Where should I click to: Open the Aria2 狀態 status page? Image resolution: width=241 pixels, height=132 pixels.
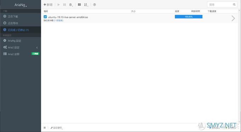click(21, 54)
